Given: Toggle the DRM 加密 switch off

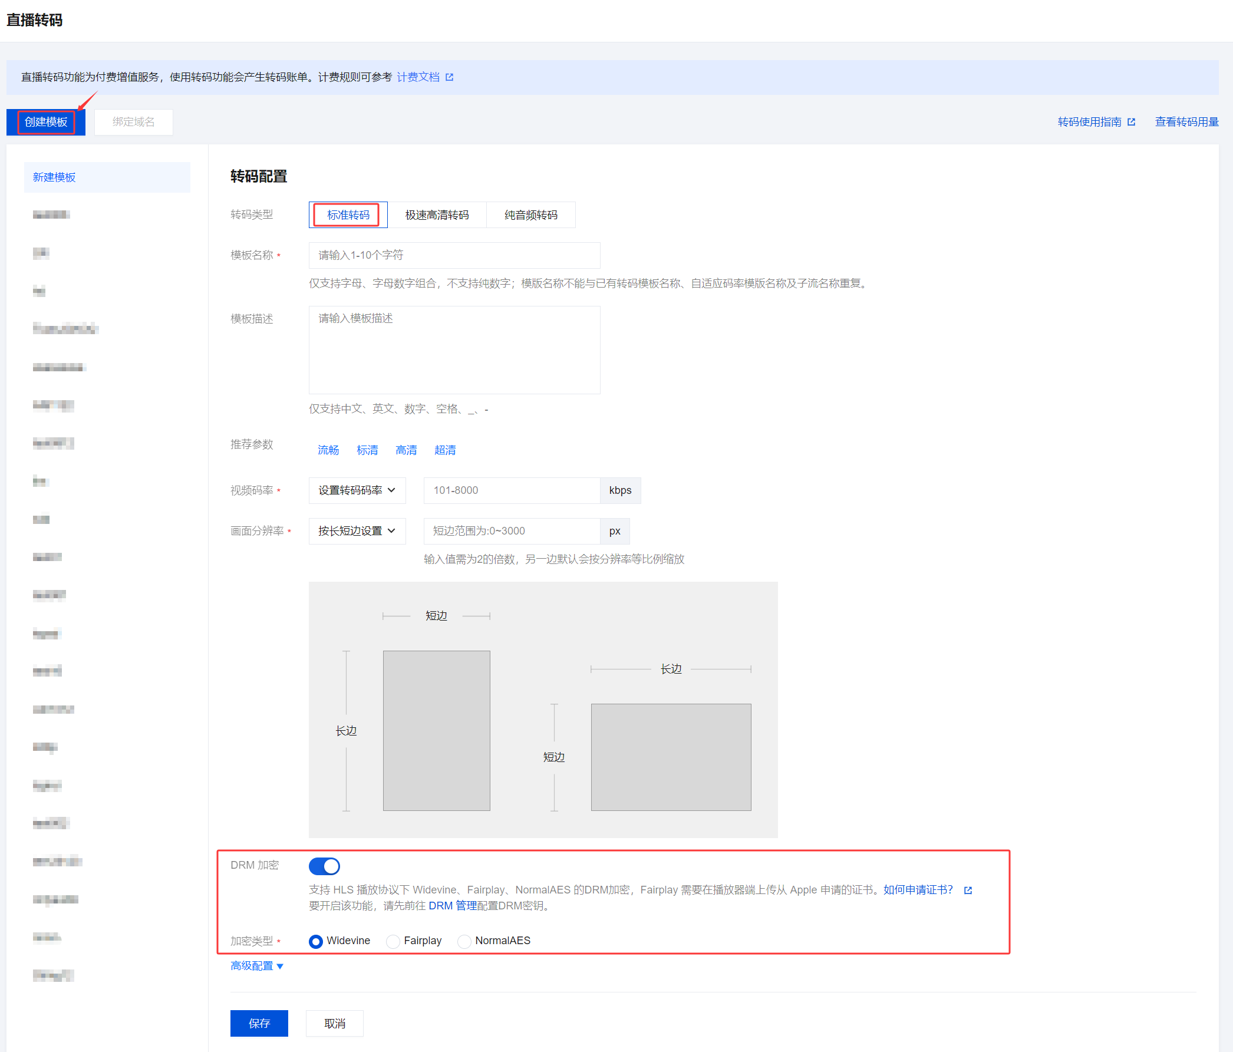Looking at the screenshot, I should (324, 866).
